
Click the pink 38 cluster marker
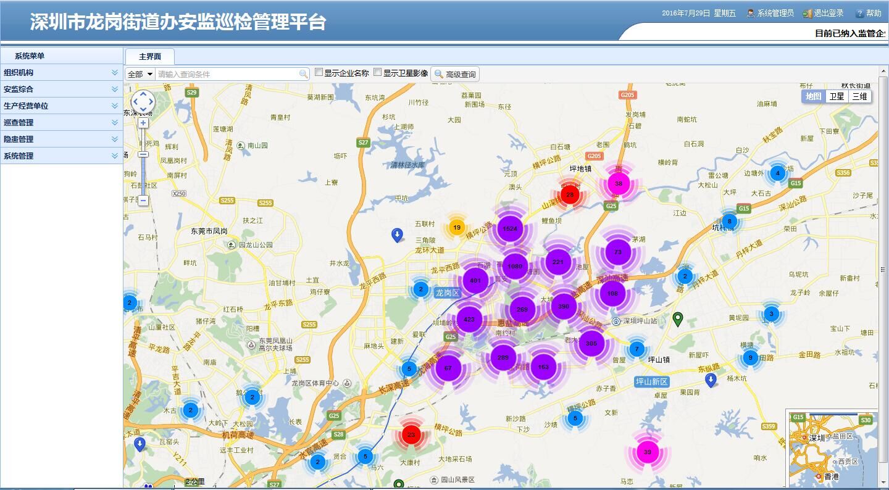619,183
